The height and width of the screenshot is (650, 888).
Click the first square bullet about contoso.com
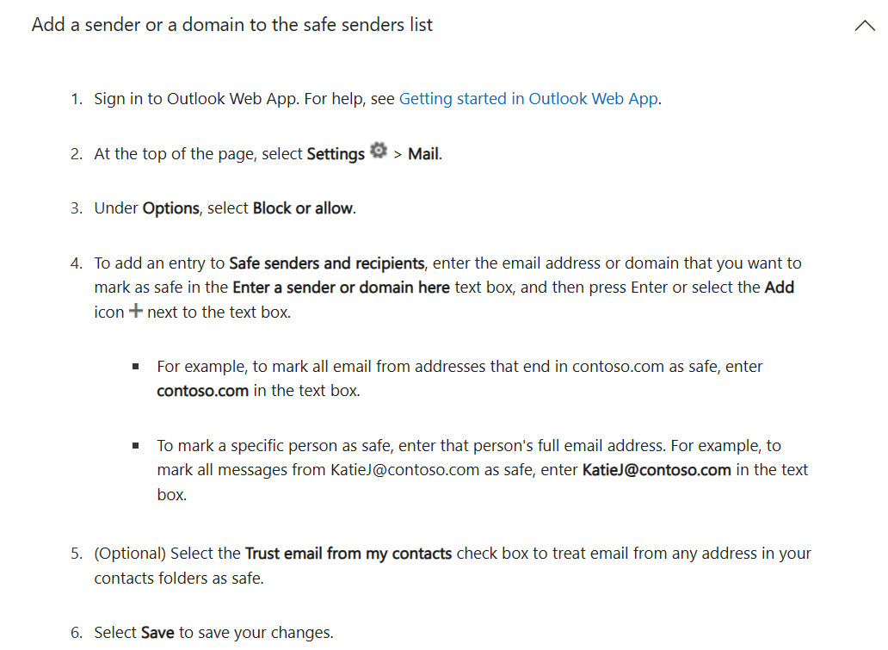(135, 367)
